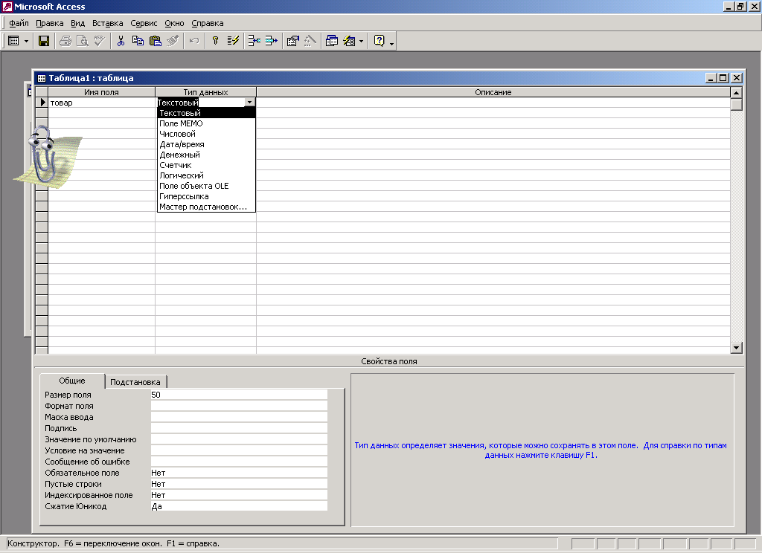The width and height of the screenshot is (762, 553).
Task: Show the Database Window icon
Action: coord(331,42)
